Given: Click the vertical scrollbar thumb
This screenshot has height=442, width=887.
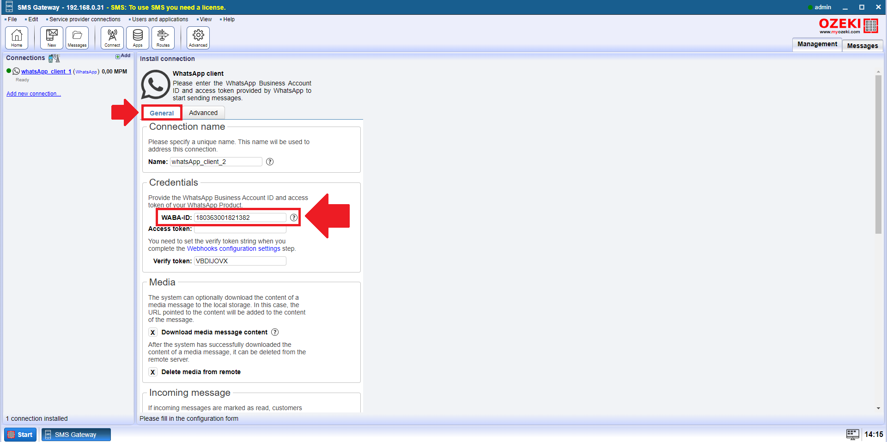Looking at the screenshot, I should (878, 154).
